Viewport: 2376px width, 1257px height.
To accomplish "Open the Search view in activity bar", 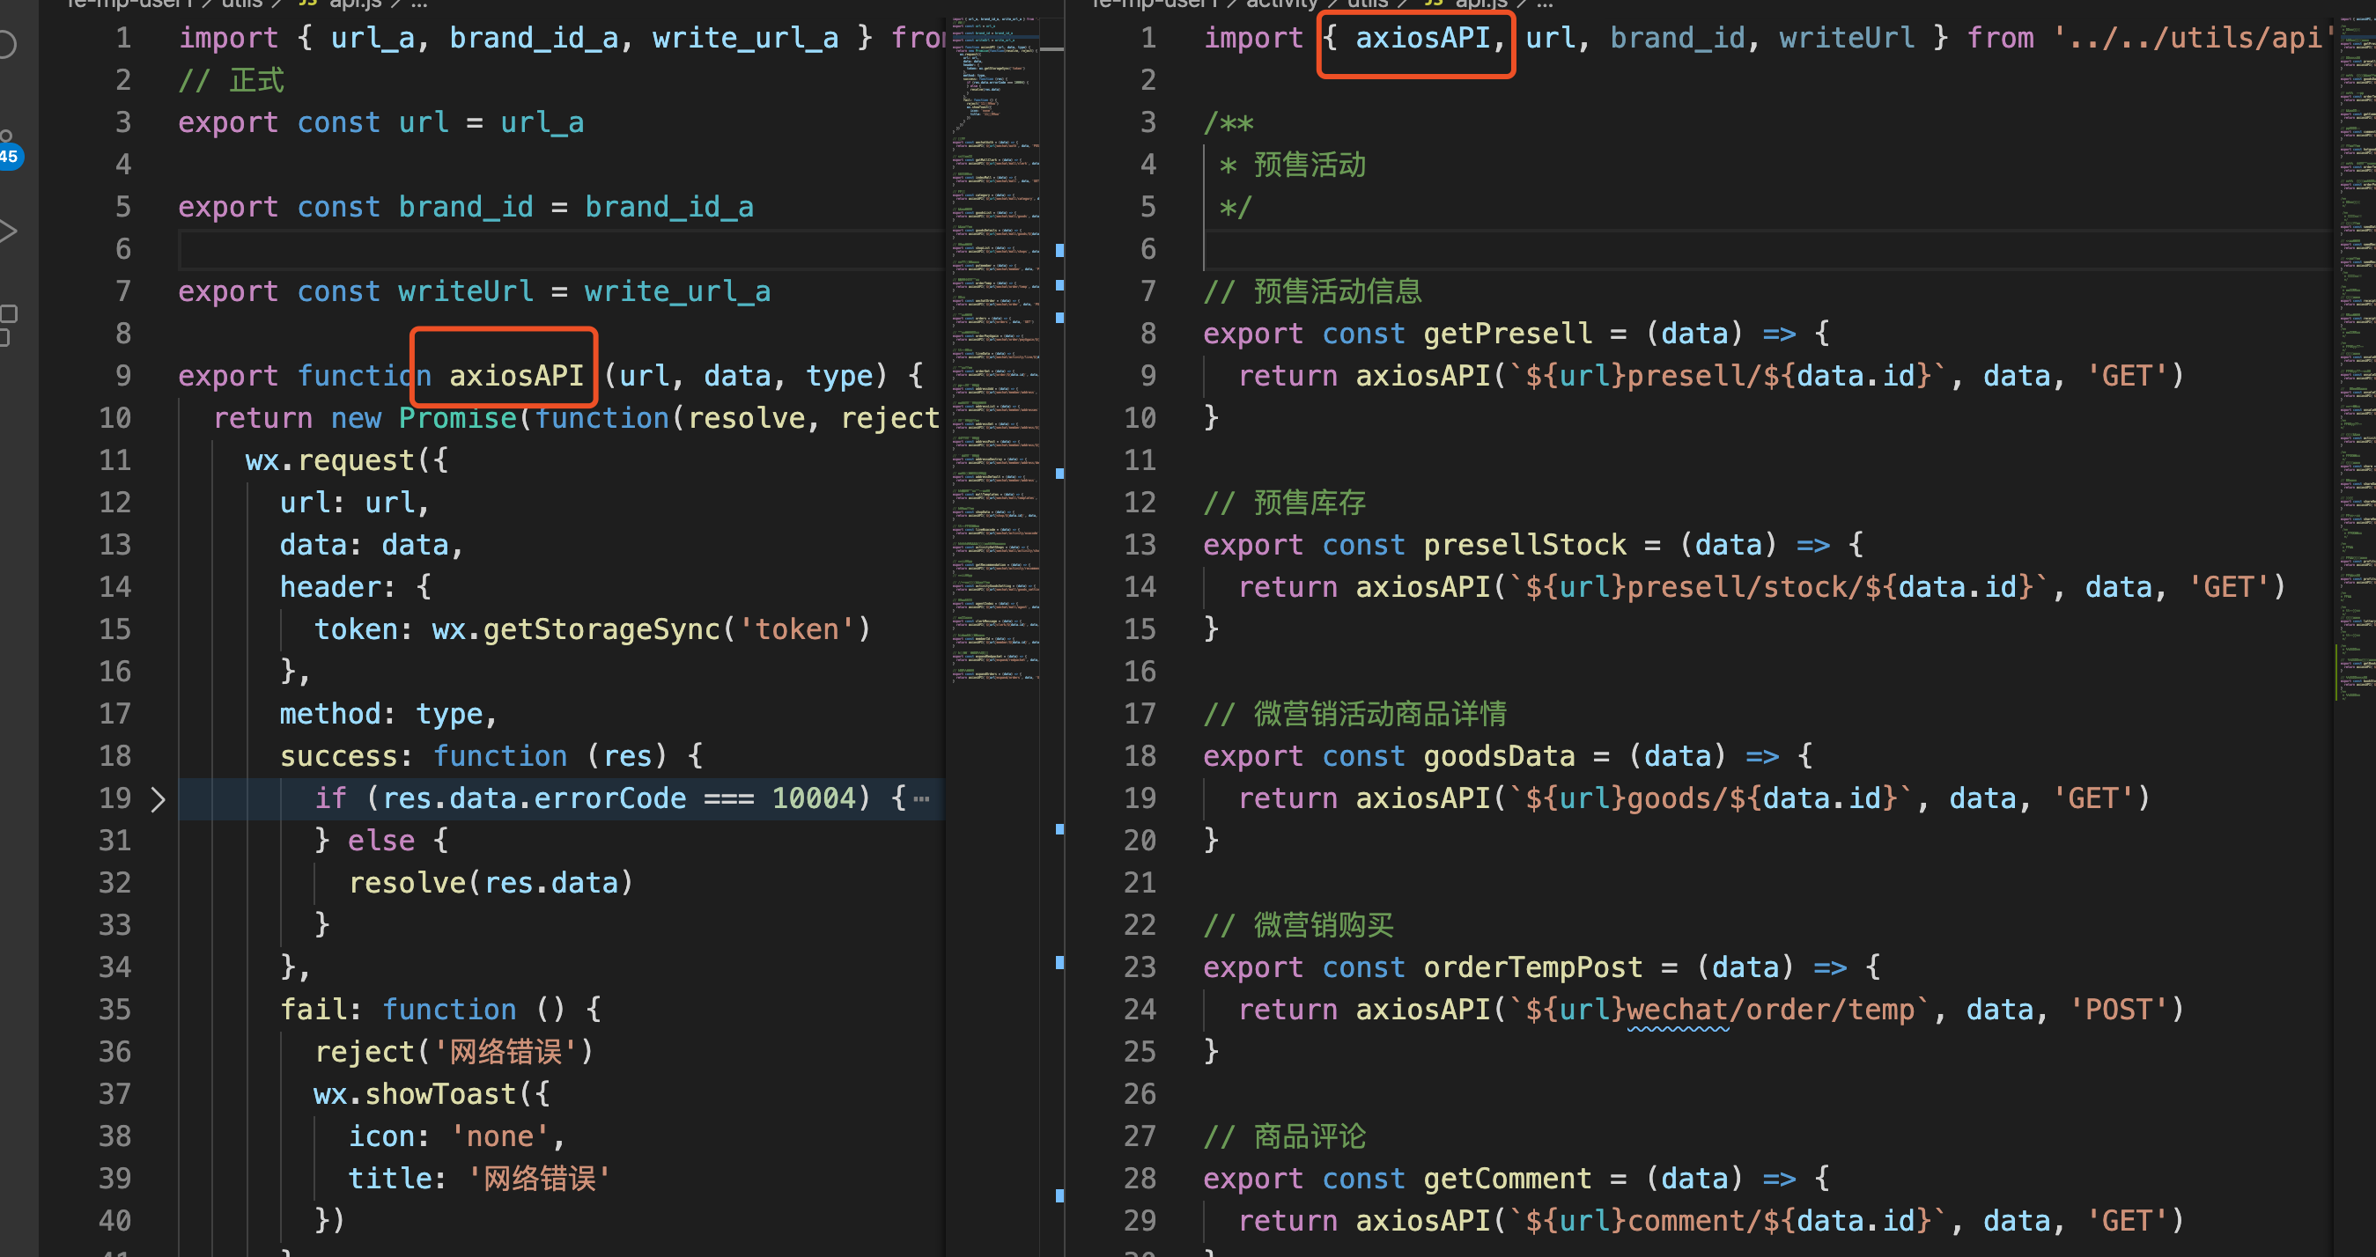I will tap(7, 44).
